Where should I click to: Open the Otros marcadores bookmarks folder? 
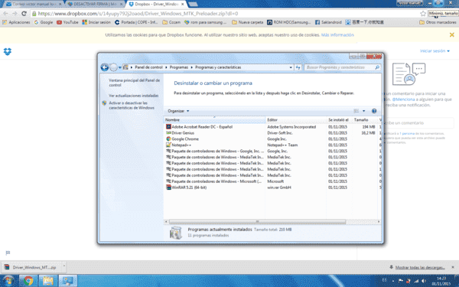[438, 22]
